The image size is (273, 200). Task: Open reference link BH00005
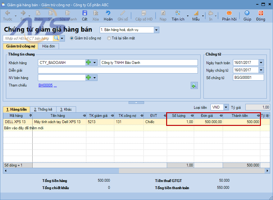pyautogui.click(x=45, y=85)
